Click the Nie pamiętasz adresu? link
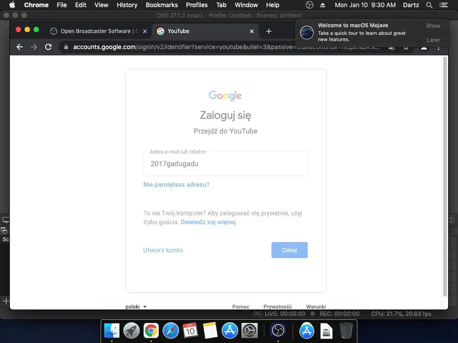This screenshot has width=458, height=343. (176, 184)
